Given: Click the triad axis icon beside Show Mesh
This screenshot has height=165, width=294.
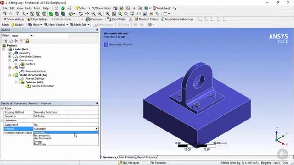Looking at the screenshot, I should coord(130,19).
